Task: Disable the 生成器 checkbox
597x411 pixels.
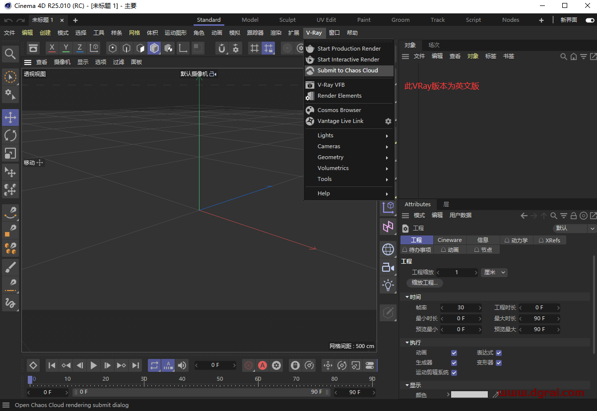Action: (454, 362)
